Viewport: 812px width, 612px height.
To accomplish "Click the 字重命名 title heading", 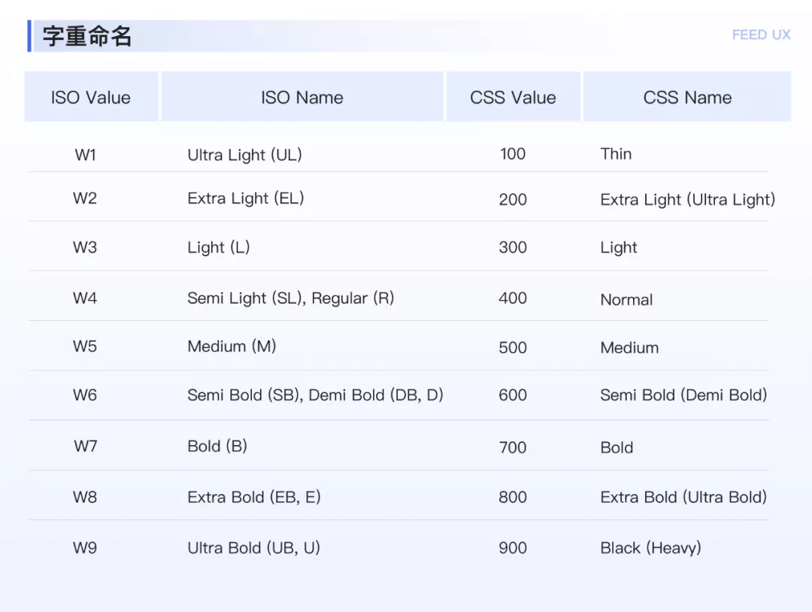I will click(x=87, y=36).
